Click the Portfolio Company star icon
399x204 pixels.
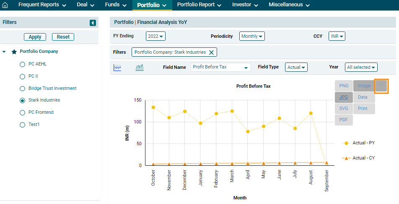[x=14, y=52]
